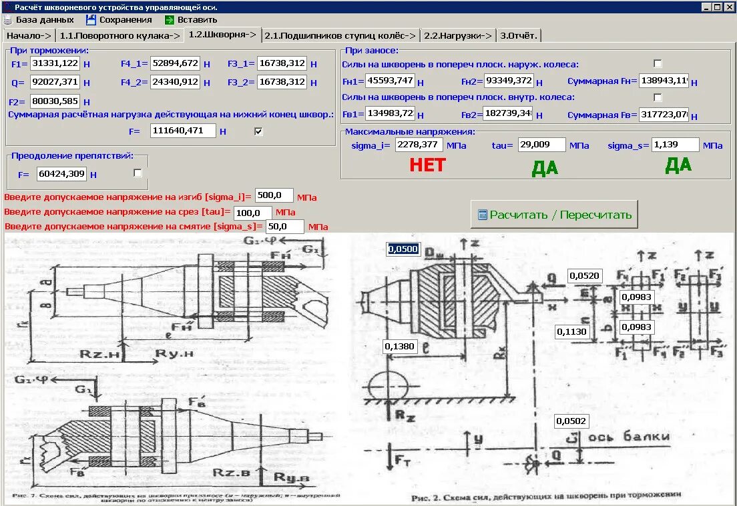
Task: Click the dimension field showing 0,1130
Action: [x=571, y=332]
